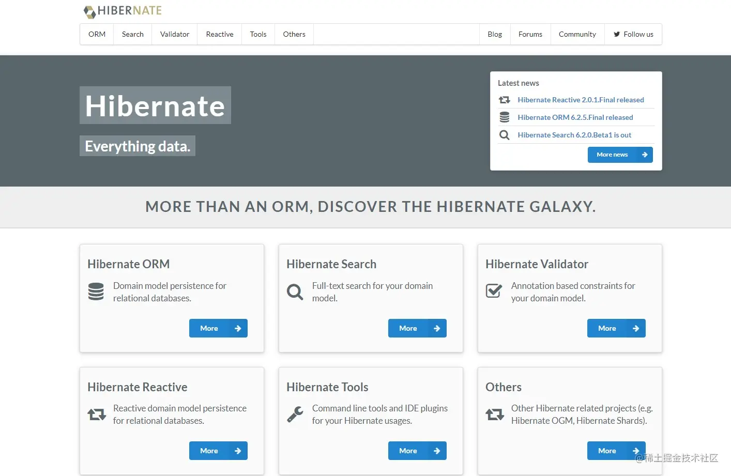This screenshot has height=476, width=731.
Task: Click arrow on Hibernate Reactive More button
Action: (x=238, y=451)
